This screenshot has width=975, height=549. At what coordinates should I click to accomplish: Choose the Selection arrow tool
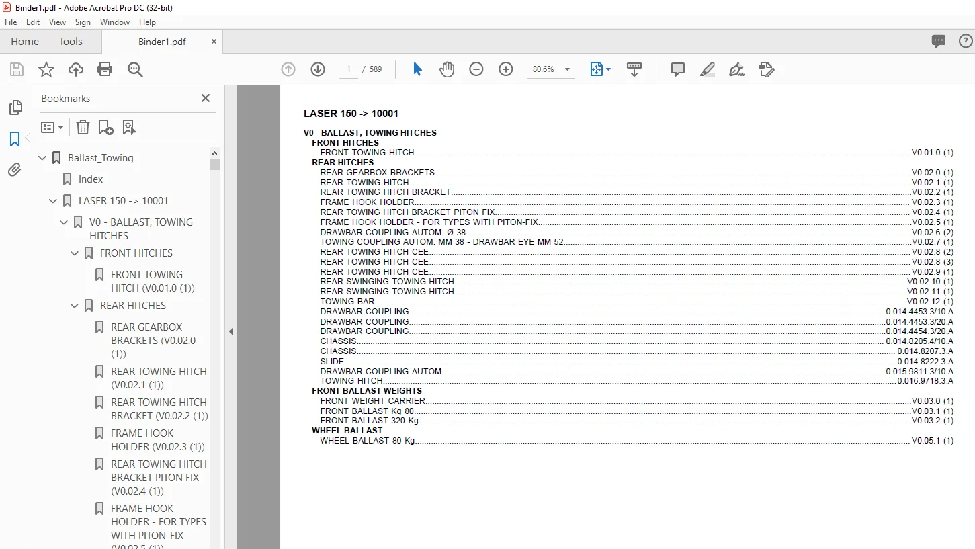coord(417,69)
